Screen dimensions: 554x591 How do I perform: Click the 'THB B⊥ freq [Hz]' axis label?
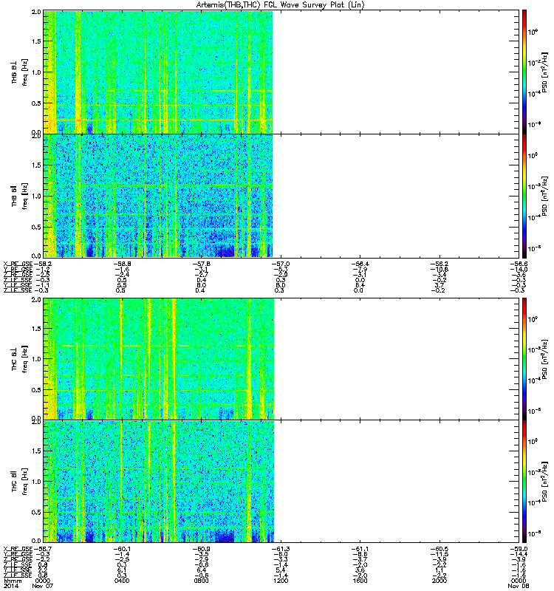coord(19,72)
